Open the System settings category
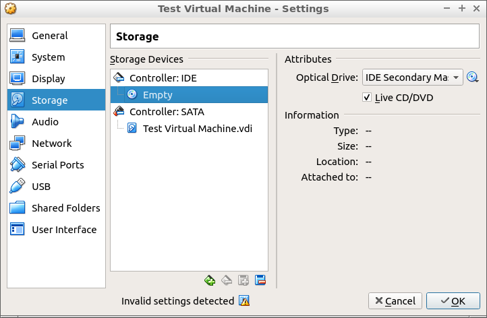The height and width of the screenshot is (318, 487). (x=56, y=57)
